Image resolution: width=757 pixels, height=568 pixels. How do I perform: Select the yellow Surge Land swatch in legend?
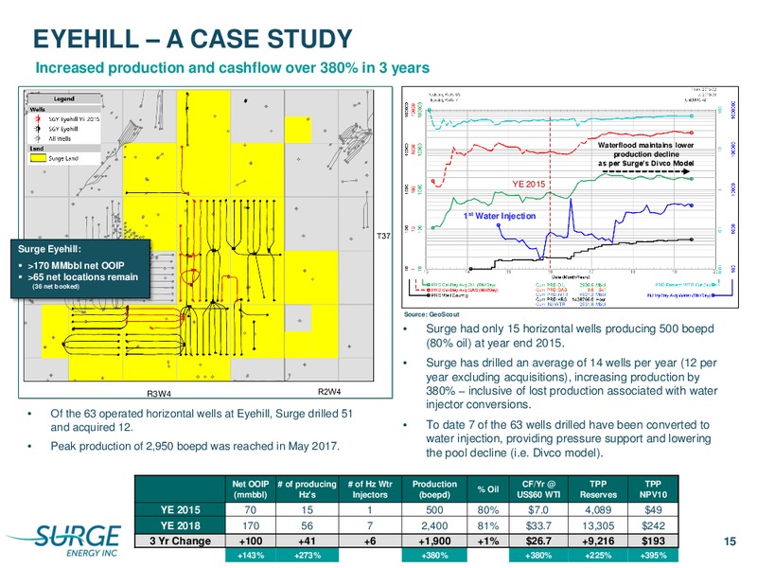tap(38, 158)
